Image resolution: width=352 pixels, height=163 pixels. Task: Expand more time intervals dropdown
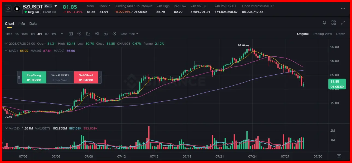pos(62,34)
